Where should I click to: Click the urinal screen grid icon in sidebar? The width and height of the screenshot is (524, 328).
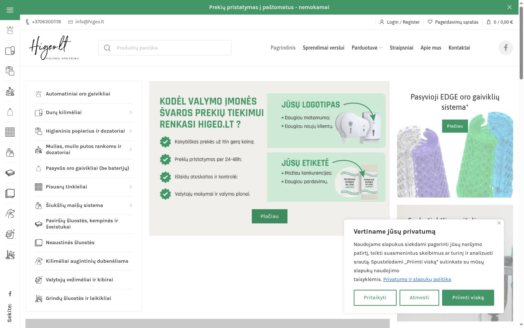[10, 132]
